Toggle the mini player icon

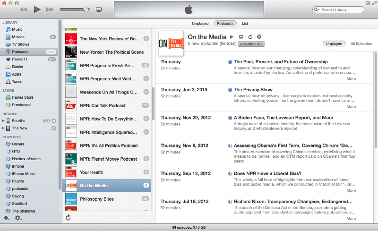368,3
